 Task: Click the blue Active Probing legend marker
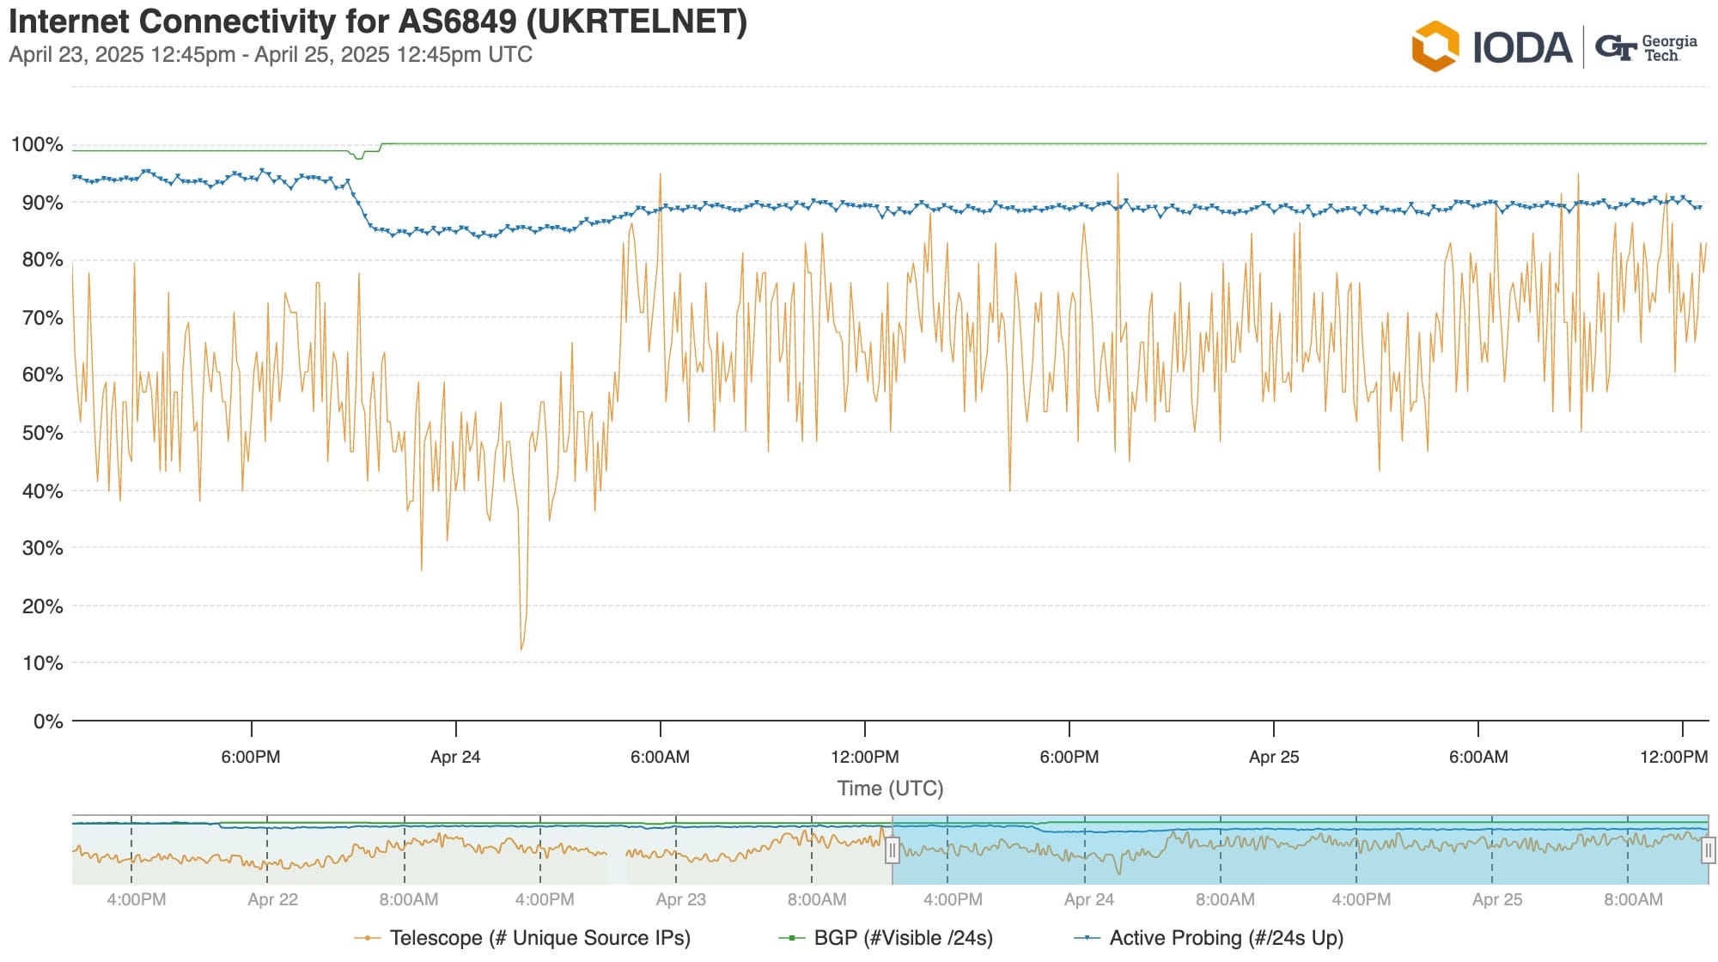coord(1087,938)
